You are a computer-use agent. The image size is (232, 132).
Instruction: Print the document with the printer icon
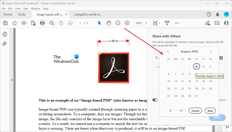coord(42,23)
